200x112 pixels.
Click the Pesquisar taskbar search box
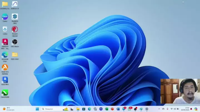click(55, 109)
